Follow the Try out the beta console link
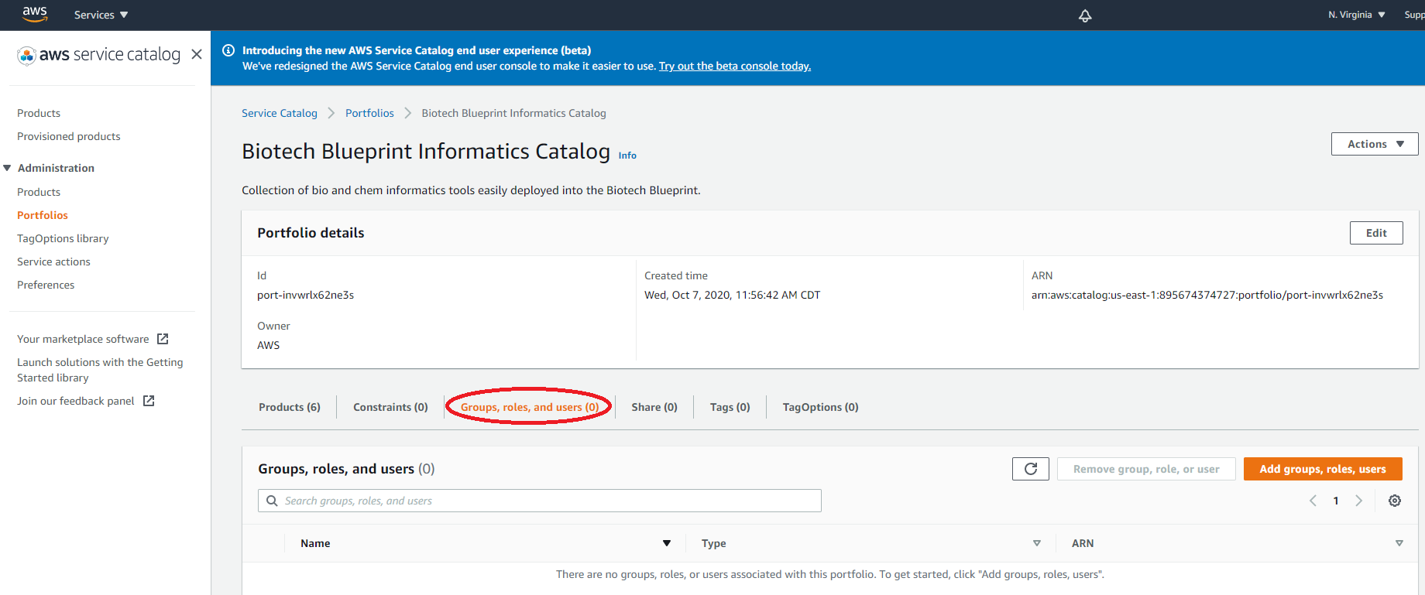1425x595 pixels. (735, 66)
